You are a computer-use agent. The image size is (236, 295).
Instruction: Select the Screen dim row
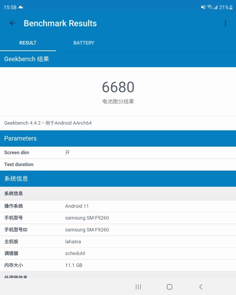(x=118, y=152)
